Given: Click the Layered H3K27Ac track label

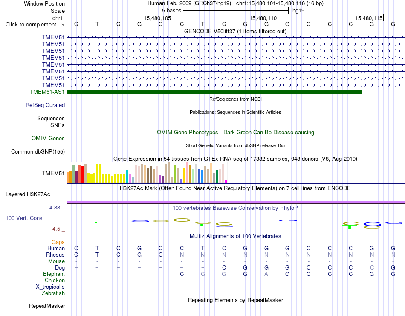Looking at the screenshot, I should tap(28, 194).
